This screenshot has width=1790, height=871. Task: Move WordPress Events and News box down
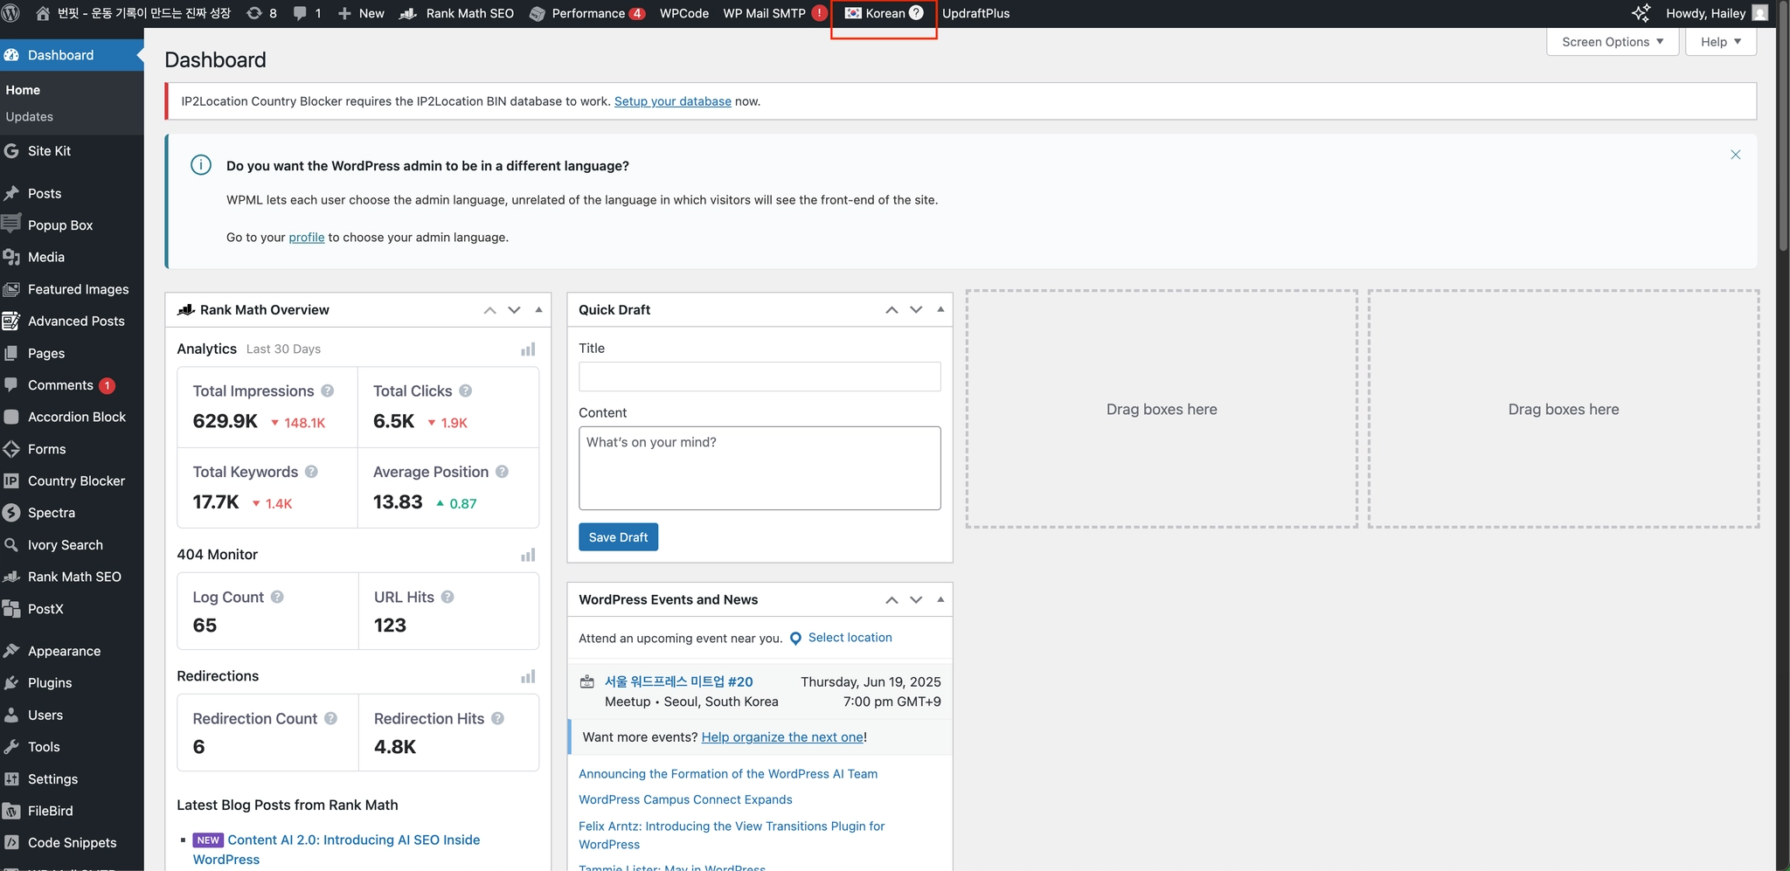tap(916, 600)
